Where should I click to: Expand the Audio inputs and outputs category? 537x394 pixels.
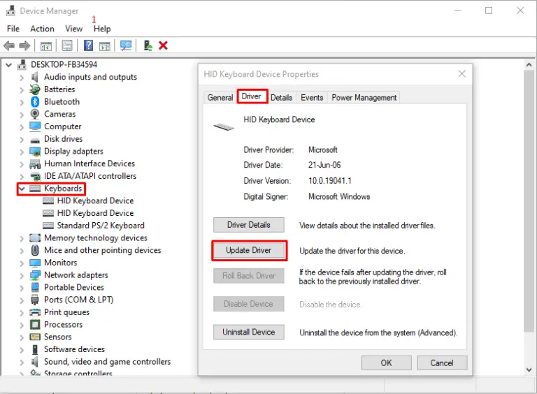pyautogui.click(x=22, y=78)
